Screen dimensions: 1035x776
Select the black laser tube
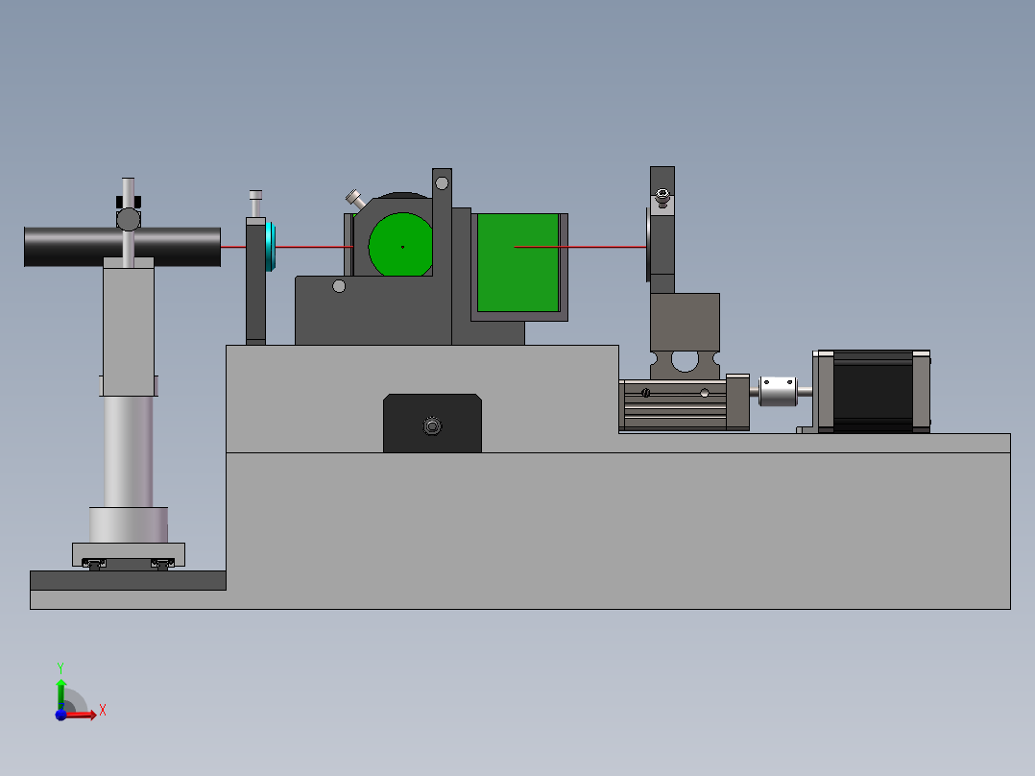click(122, 247)
